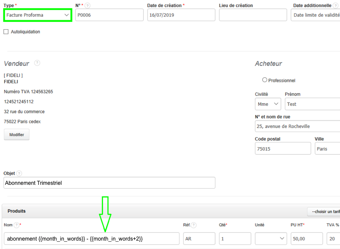
Task: Select the Professionnel radio button
Action: pyautogui.click(x=265, y=80)
